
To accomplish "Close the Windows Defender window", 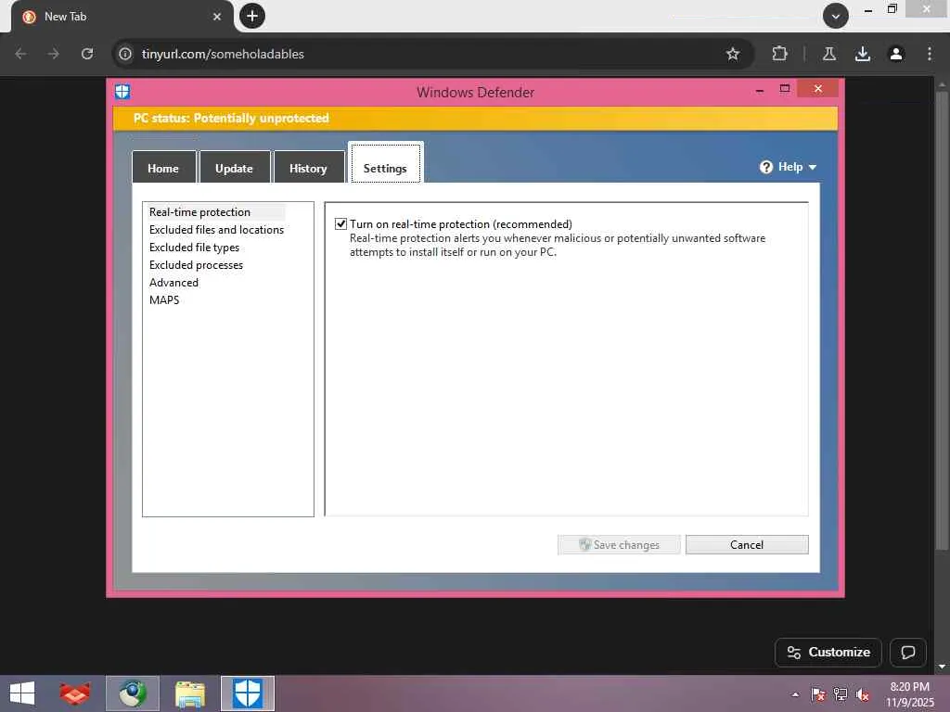I will tap(818, 88).
